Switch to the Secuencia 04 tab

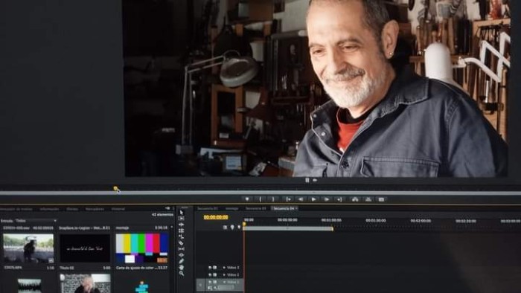coord(284,208)
